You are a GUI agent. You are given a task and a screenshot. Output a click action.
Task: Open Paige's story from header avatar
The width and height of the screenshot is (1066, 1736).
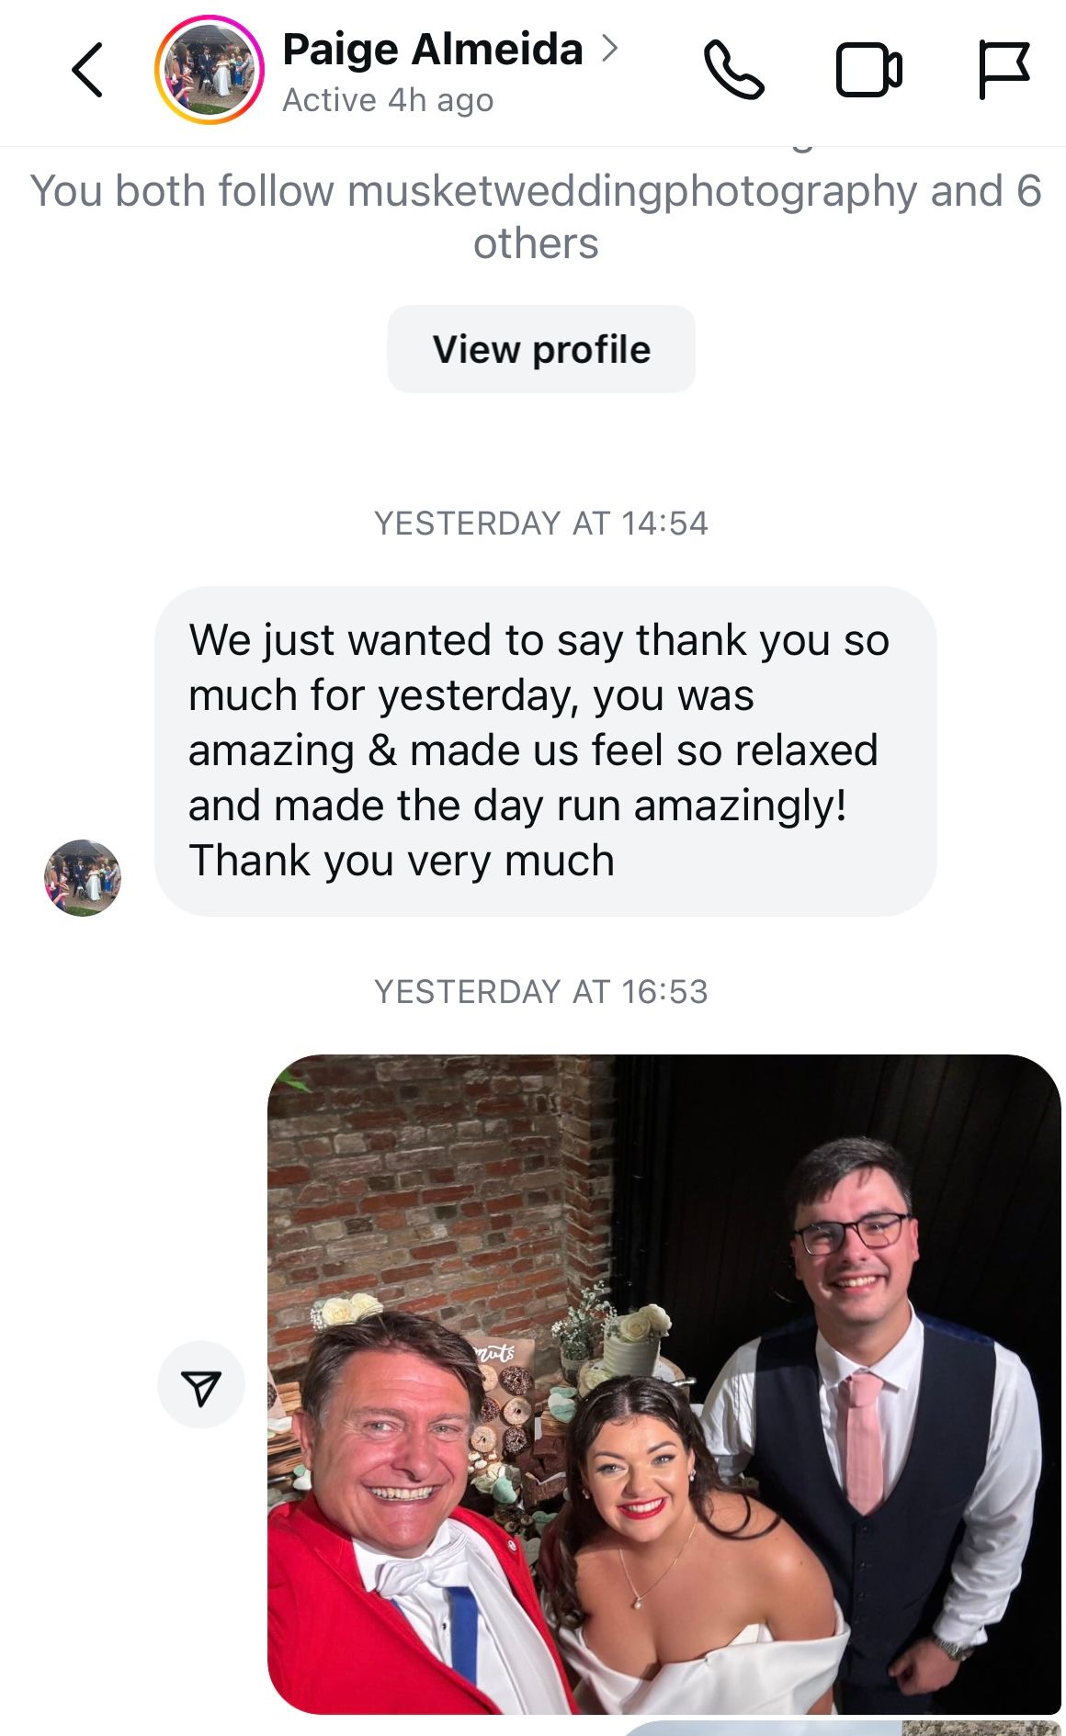[x=210, y=70]
